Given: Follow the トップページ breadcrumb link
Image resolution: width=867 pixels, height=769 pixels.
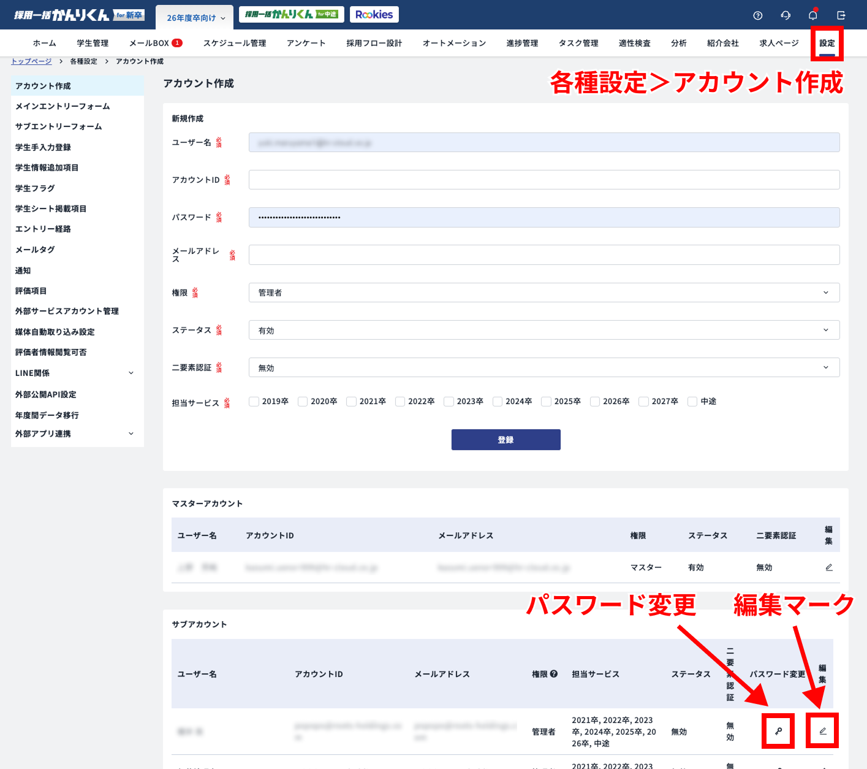Looking at the screenshot, I should (31, 61).
